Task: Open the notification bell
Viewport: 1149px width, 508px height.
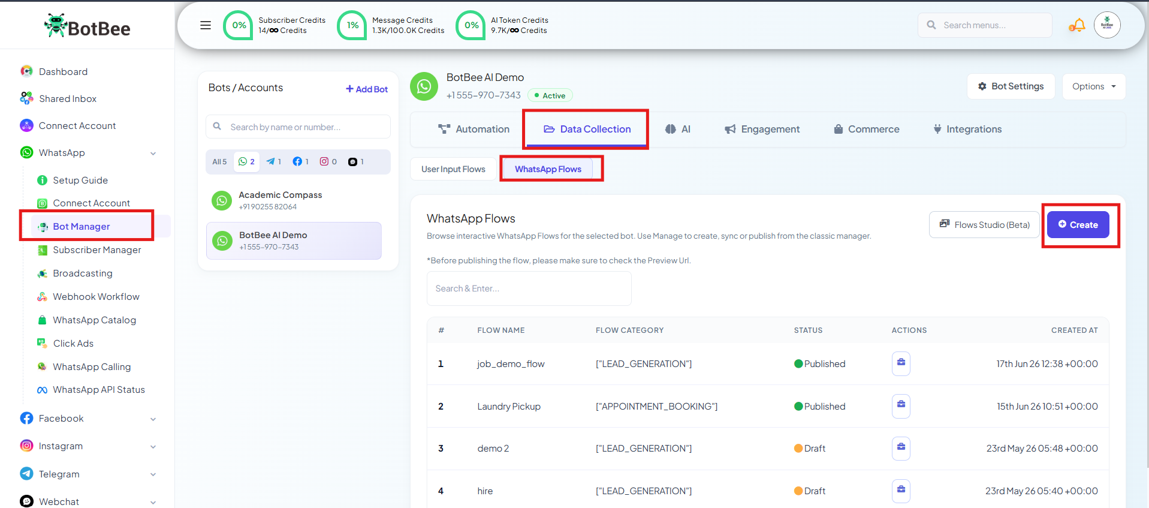Action: pyautogui.click(x=1078, y=25)
